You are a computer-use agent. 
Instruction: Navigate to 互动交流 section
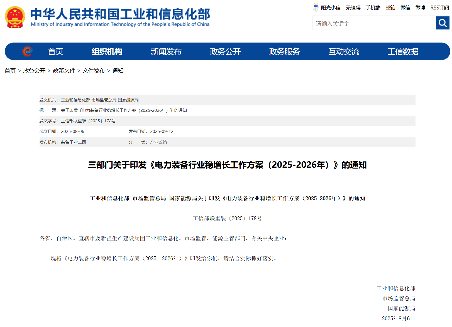click(x=344, y=51)
